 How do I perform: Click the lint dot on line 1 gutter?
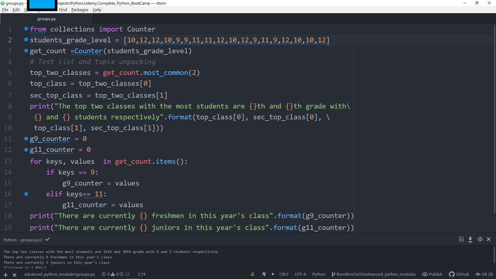click(26, 29)
